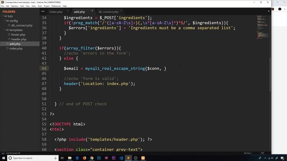287x161 pixels.
Task: Open the Selection menu
Action: point(14,6)
